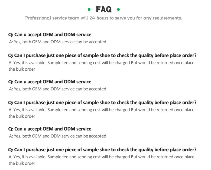The image size is (211, 170).
Task: Click the FAQ heading title
Action: pos(104,10)
